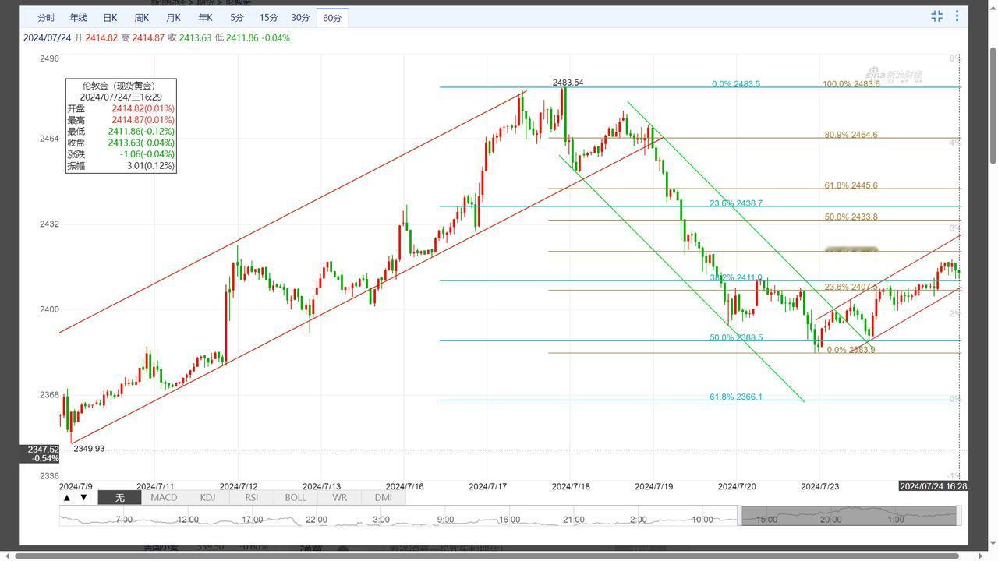This screenshot has height=561, width=998.
Task: Click the up arrow indicator panel button
Action: tap(67, 497)
